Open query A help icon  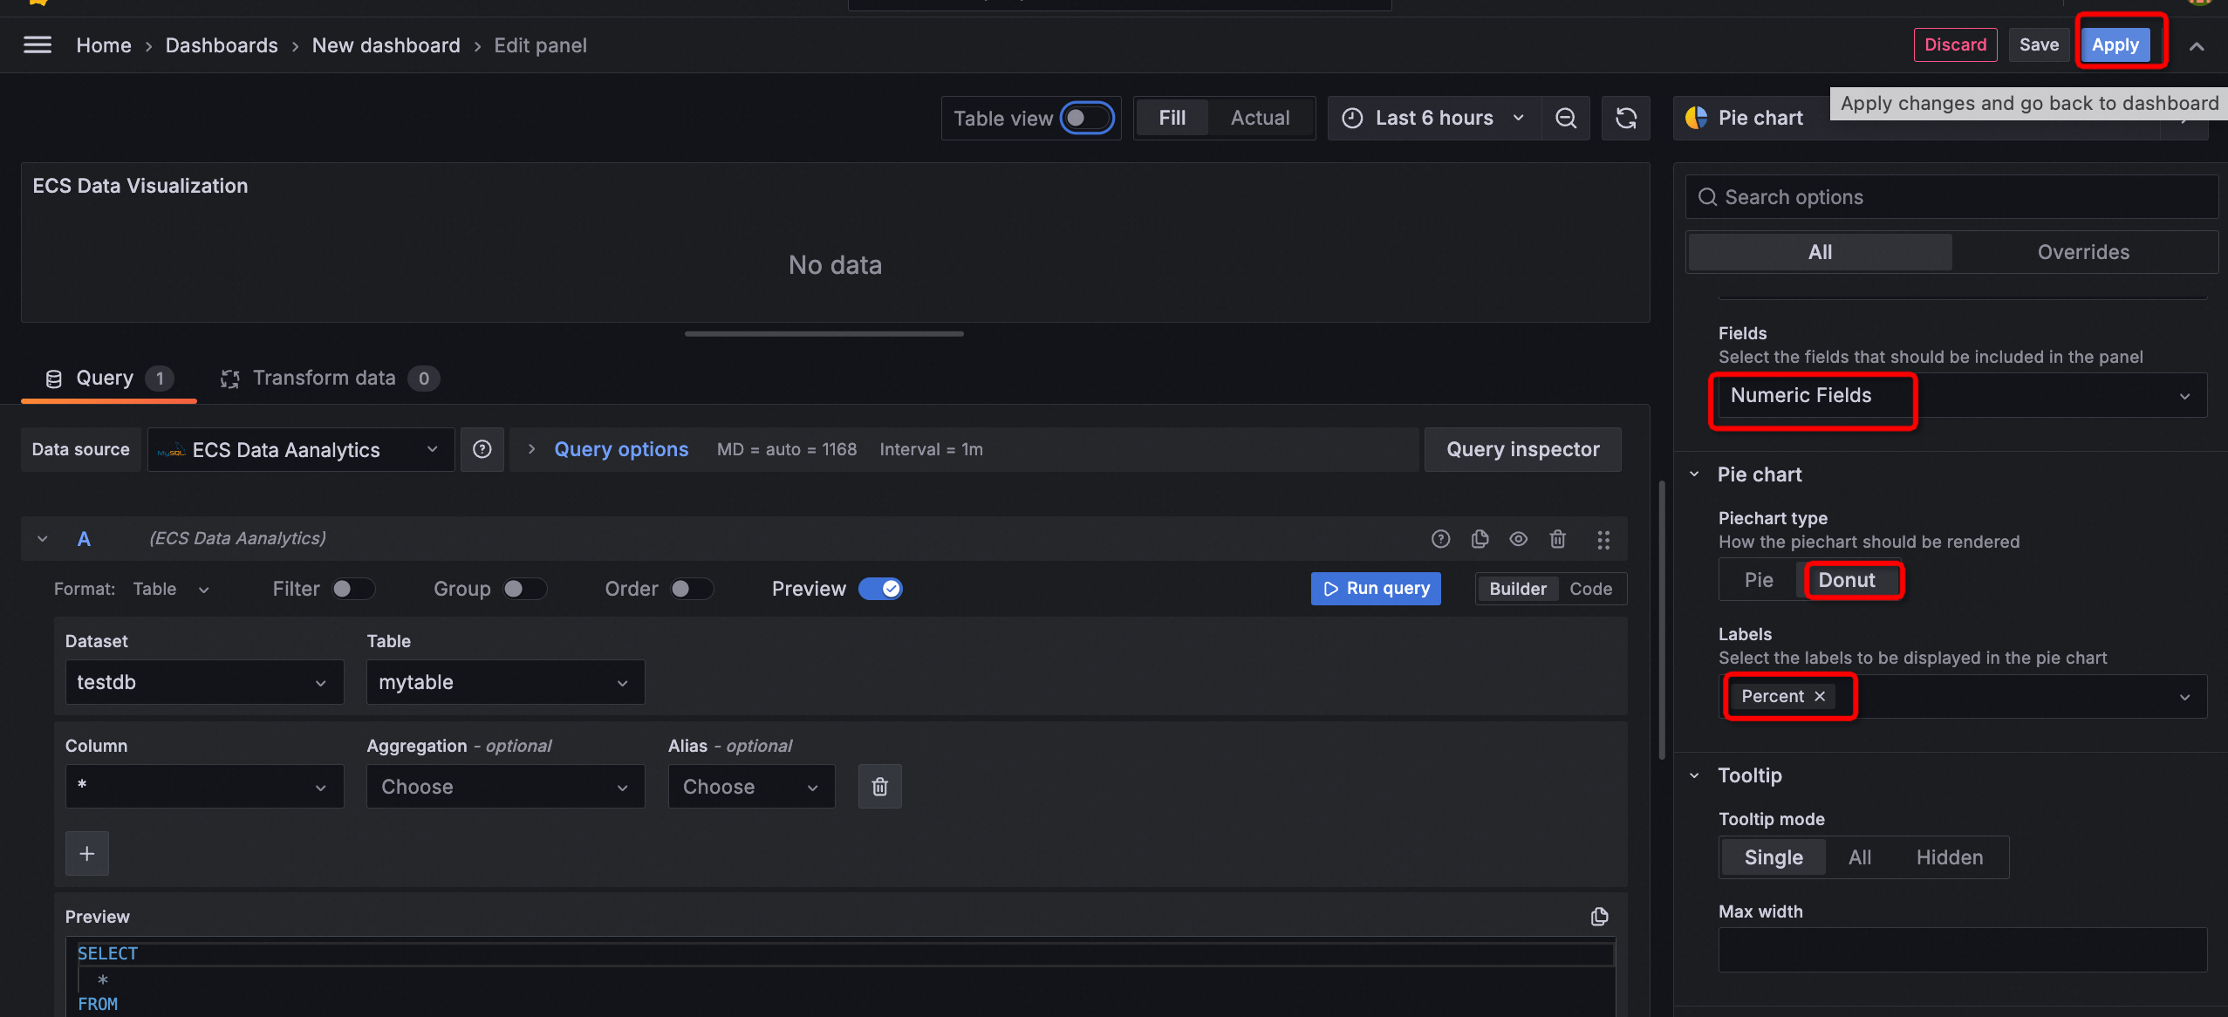pyautogui.click(x=1440, y=539)
